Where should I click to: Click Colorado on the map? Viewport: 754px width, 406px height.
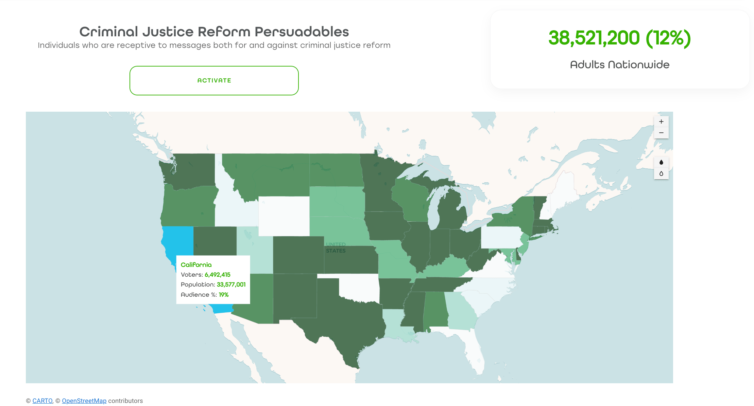(x=298, y=255)
